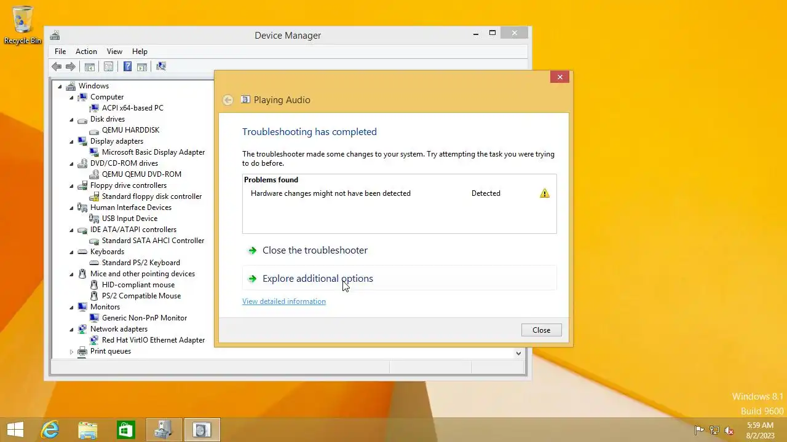Open the Windows Store taskbar icon
Screen dimensions: 787x442
pyautogui.click(x=125, y=430)
